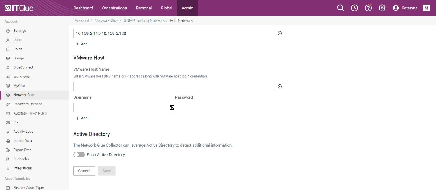Click the IT Glue logo
Viewport: 436px width, 190px height.
coord(19,8)
